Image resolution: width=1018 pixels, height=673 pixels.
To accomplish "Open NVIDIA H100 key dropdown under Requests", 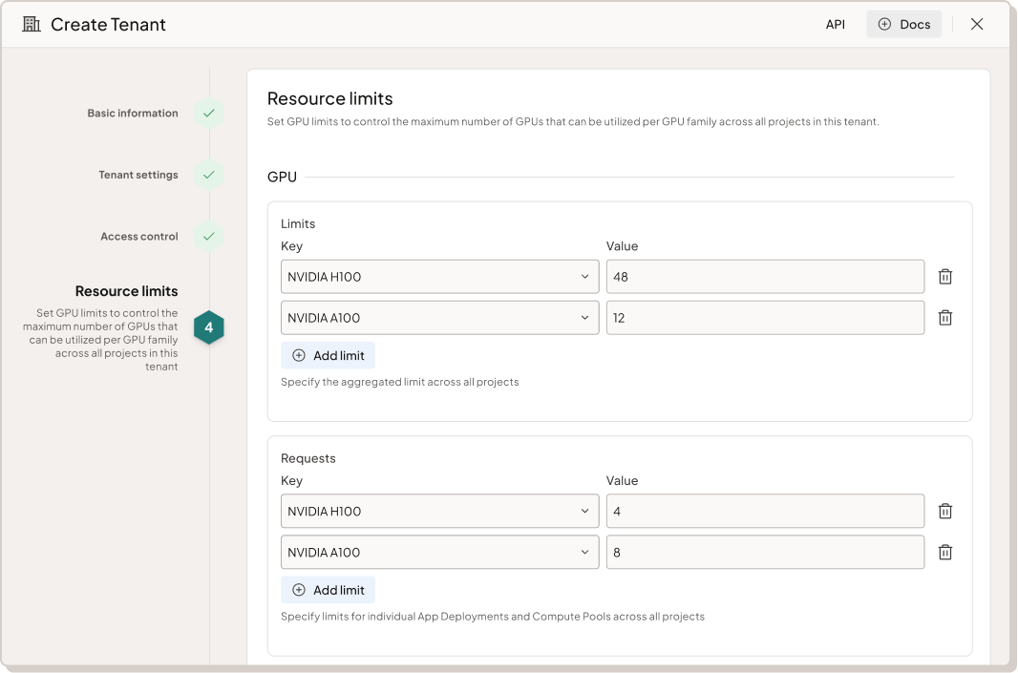I will [x=439, y=511].
